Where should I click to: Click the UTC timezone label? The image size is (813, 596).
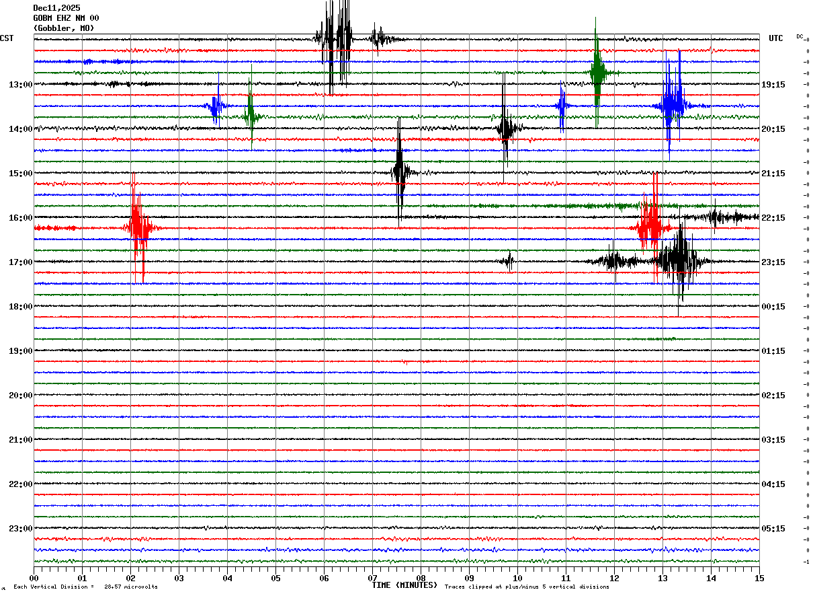[x=776, y=38]
